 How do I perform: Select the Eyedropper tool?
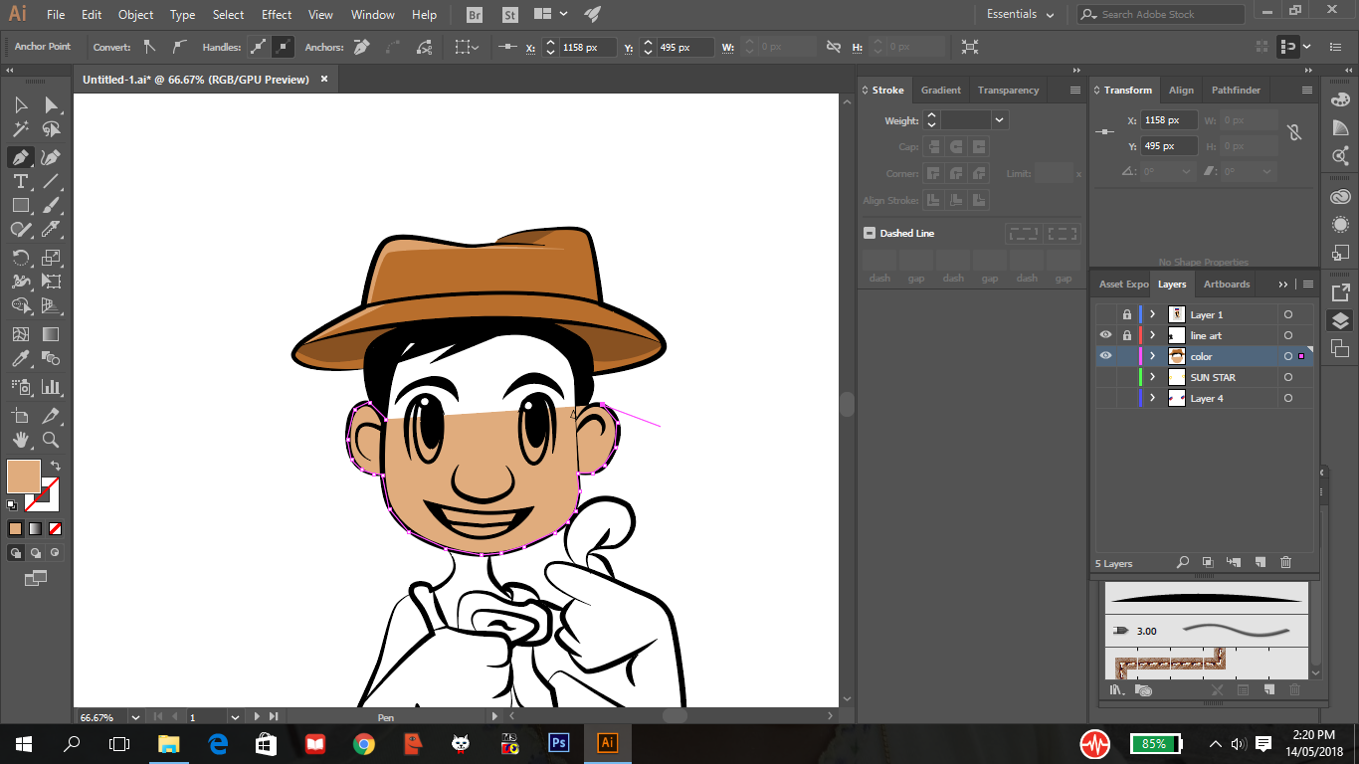pyautogui.click(x=21, y=358)
